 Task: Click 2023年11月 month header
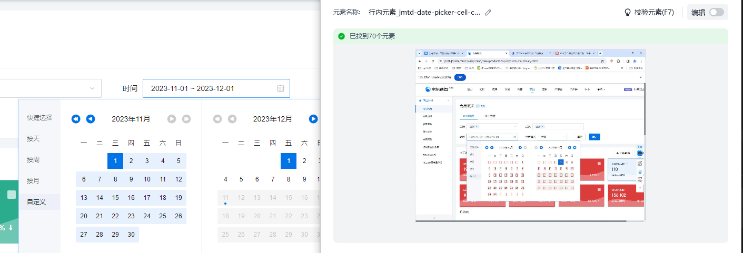pos(131,119)
